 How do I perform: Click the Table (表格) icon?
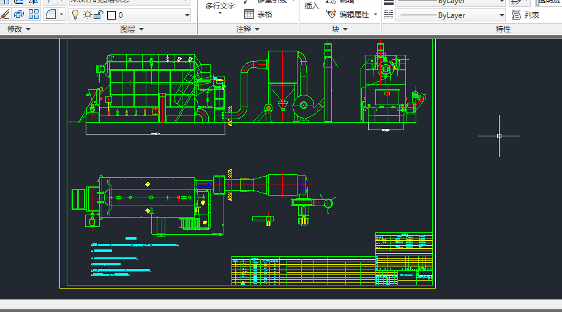coord(249,14)
